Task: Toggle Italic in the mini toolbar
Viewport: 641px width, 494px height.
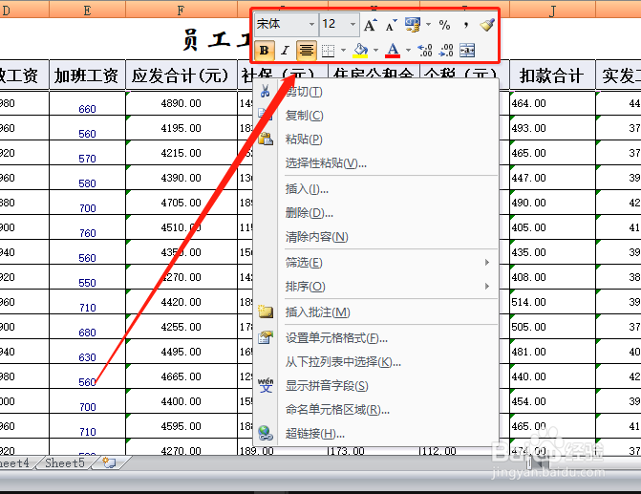Action: (x=285, y=51)
